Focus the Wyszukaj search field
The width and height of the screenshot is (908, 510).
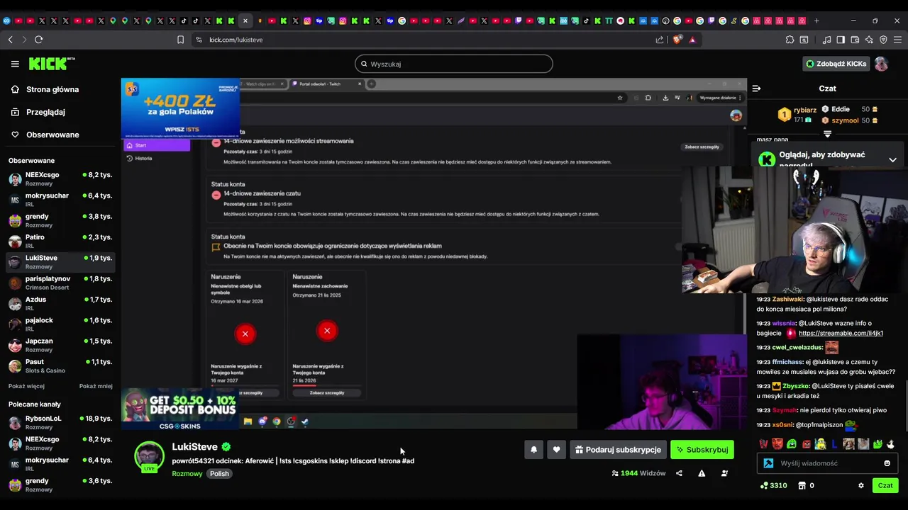click(454, 64)
